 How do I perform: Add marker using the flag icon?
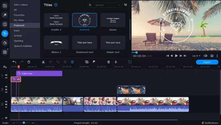[x=94, y=62]
